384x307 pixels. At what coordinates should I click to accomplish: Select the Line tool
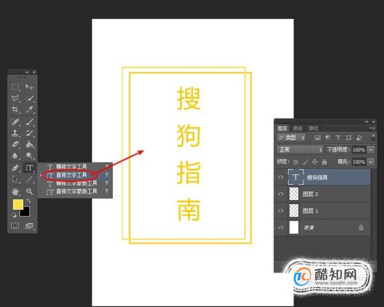(29, 179)
